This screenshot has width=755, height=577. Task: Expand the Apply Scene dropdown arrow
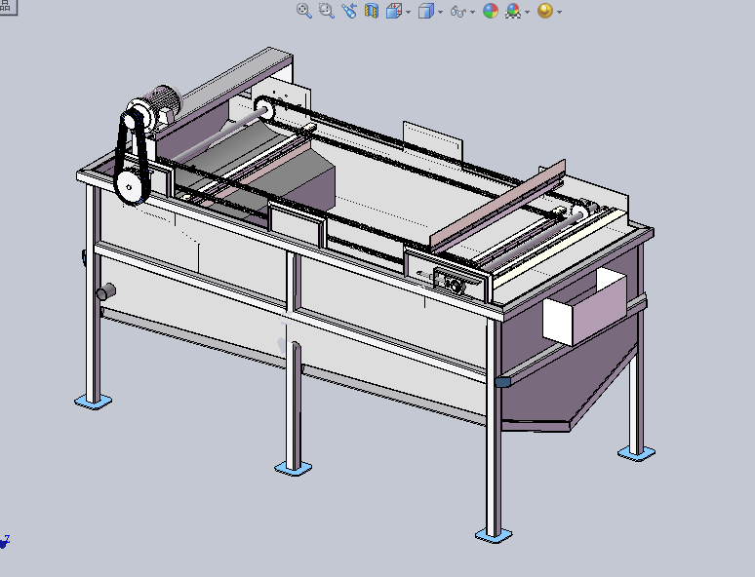[528, 12]
